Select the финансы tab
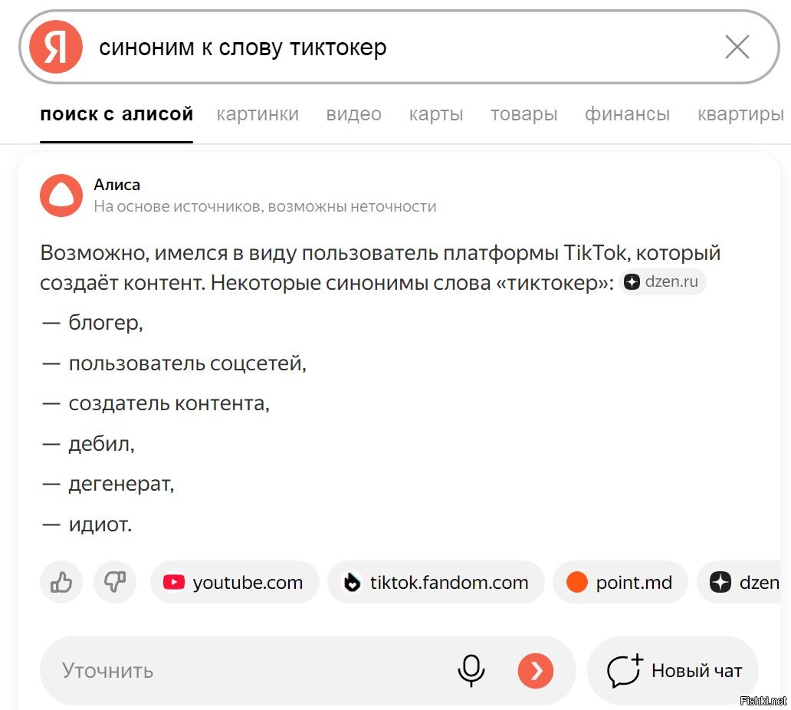This screenshot has height=710, width=791. [x=627, y=114]
